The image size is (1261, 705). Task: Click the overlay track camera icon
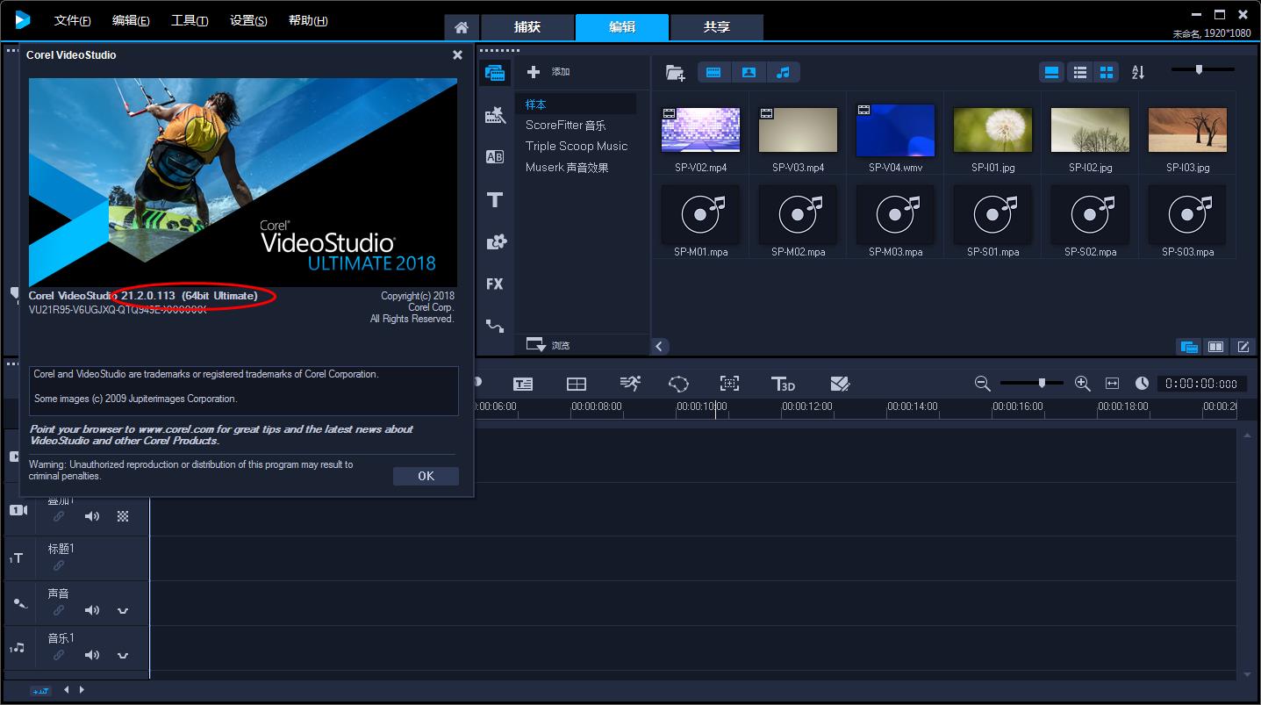(x=18, y=510)
